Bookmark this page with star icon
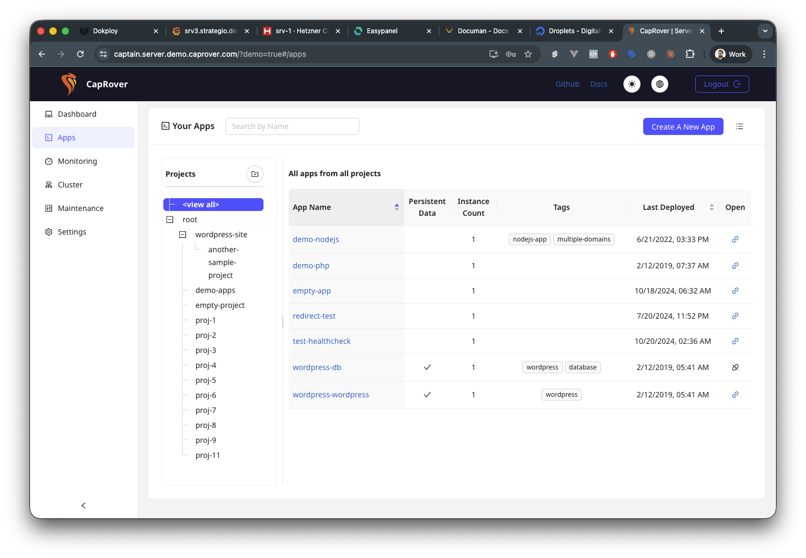Viewport: 806px width, 558px height. 528,54
